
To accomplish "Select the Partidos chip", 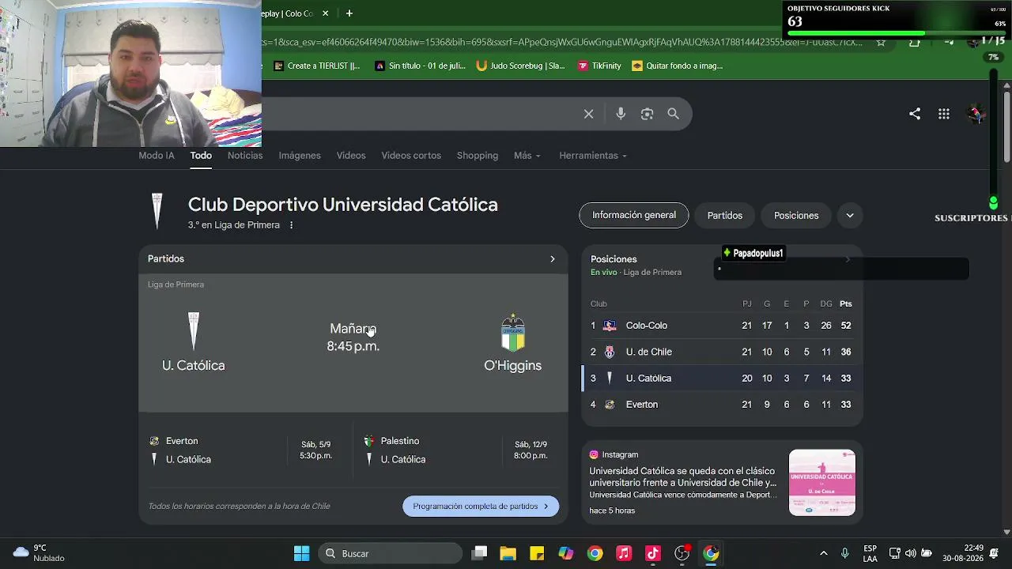I will [x=725, y=215].
